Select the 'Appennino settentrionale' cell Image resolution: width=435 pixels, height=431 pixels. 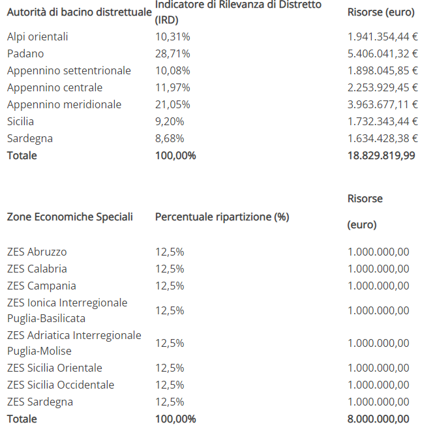pyautogui.click(x=68, y=70)
